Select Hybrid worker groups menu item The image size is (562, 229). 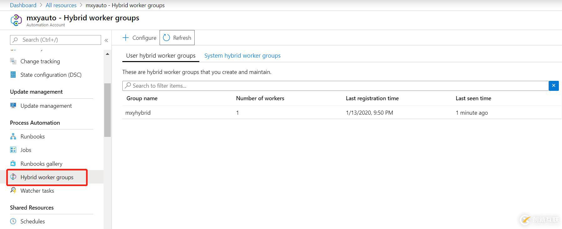[47, 177]
